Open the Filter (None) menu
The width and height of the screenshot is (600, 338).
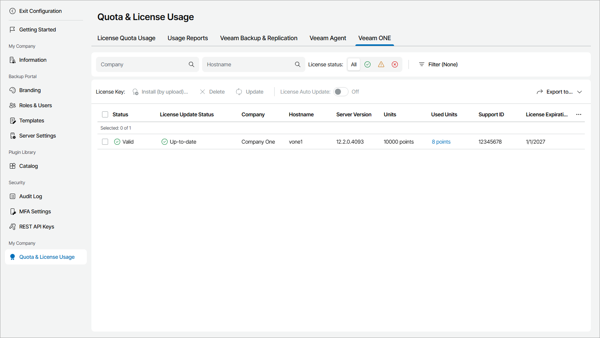point(438,64)
